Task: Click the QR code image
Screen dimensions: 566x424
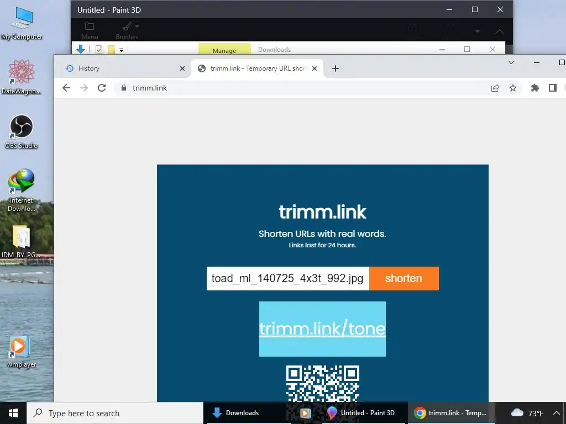Action: (x=323, y=383)
